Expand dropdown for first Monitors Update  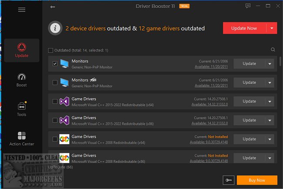click(270, 64)
